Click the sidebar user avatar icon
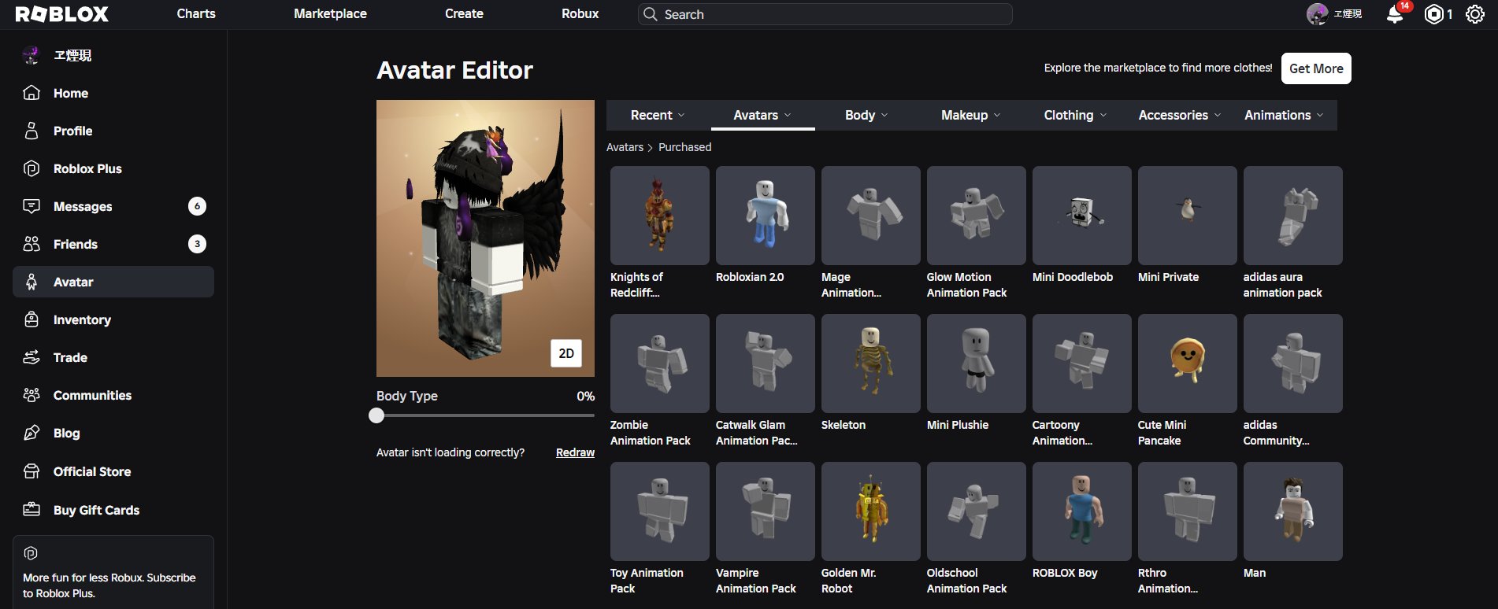Viewport: 1498px width, 609px height. tap(32, 55)
